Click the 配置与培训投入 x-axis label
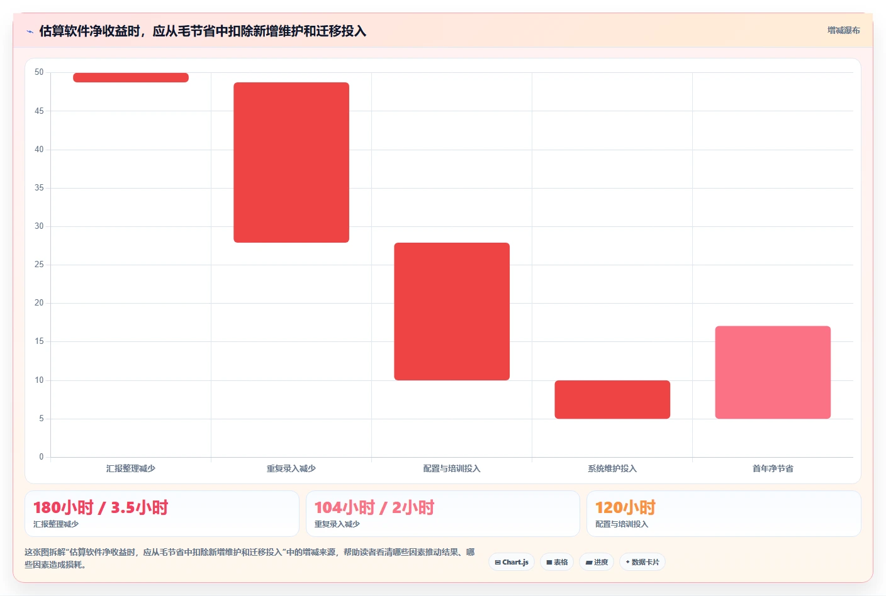The image size is (886, 596). (x=452, y=468)
